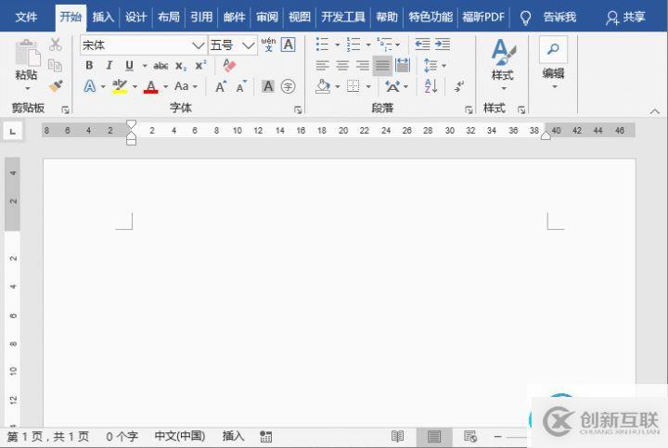
Task: Expand the font size dropdown showing 五号
Action: point(249,45)
